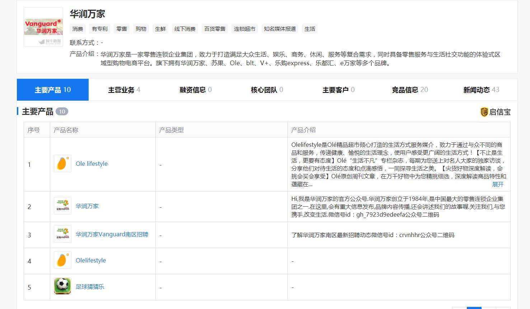530x309 pixels.
Task: Click the 连锁超市 tag
Action: pos(245,29)
